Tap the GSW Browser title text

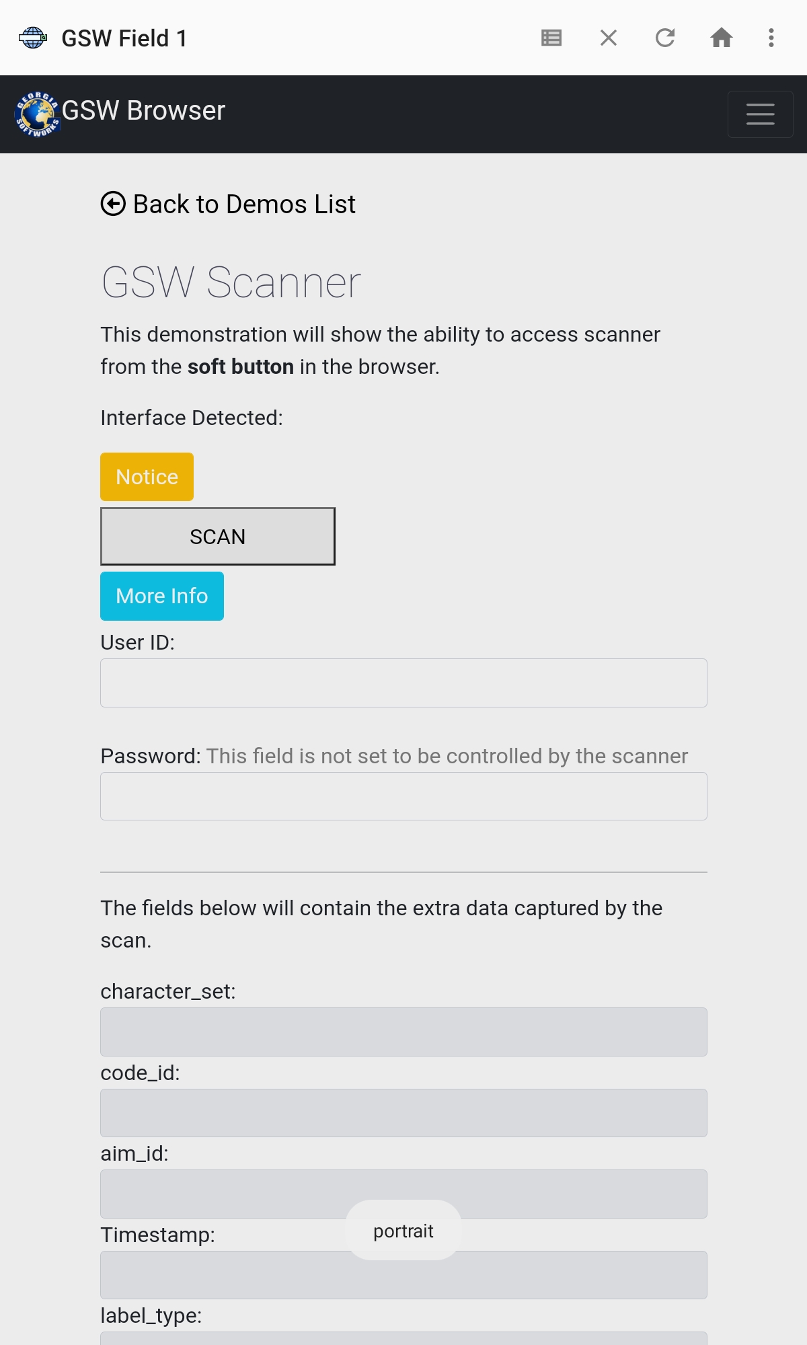point(143,111)
